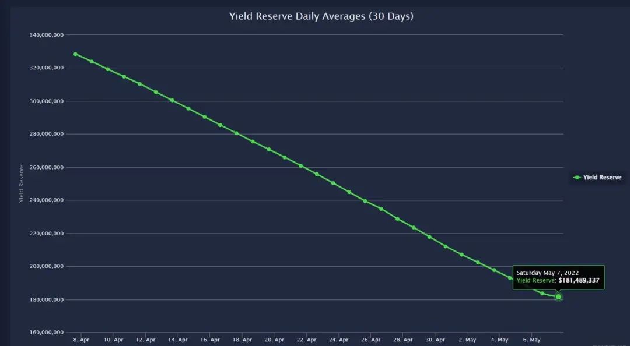
Task: Click the first data point above 8. Apr
Action: tap(75, 54)
